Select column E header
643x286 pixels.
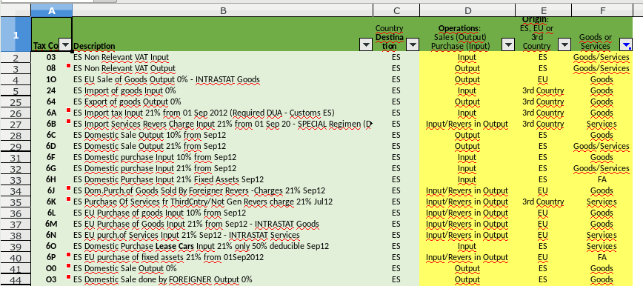click(543, 10)
